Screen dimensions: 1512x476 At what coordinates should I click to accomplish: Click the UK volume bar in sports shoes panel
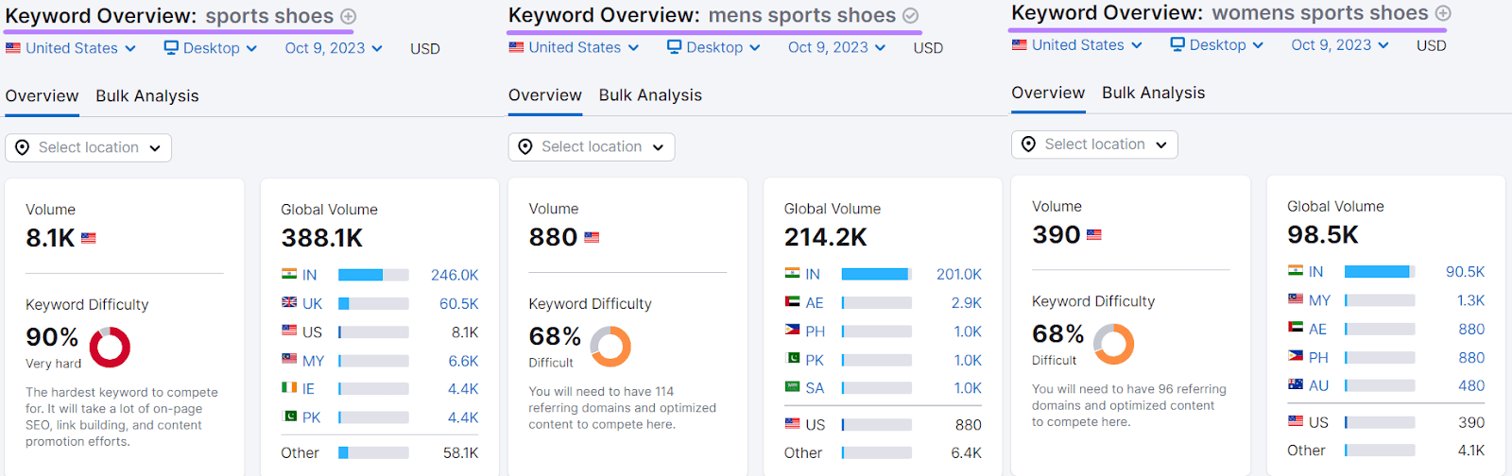pos(373,304)
